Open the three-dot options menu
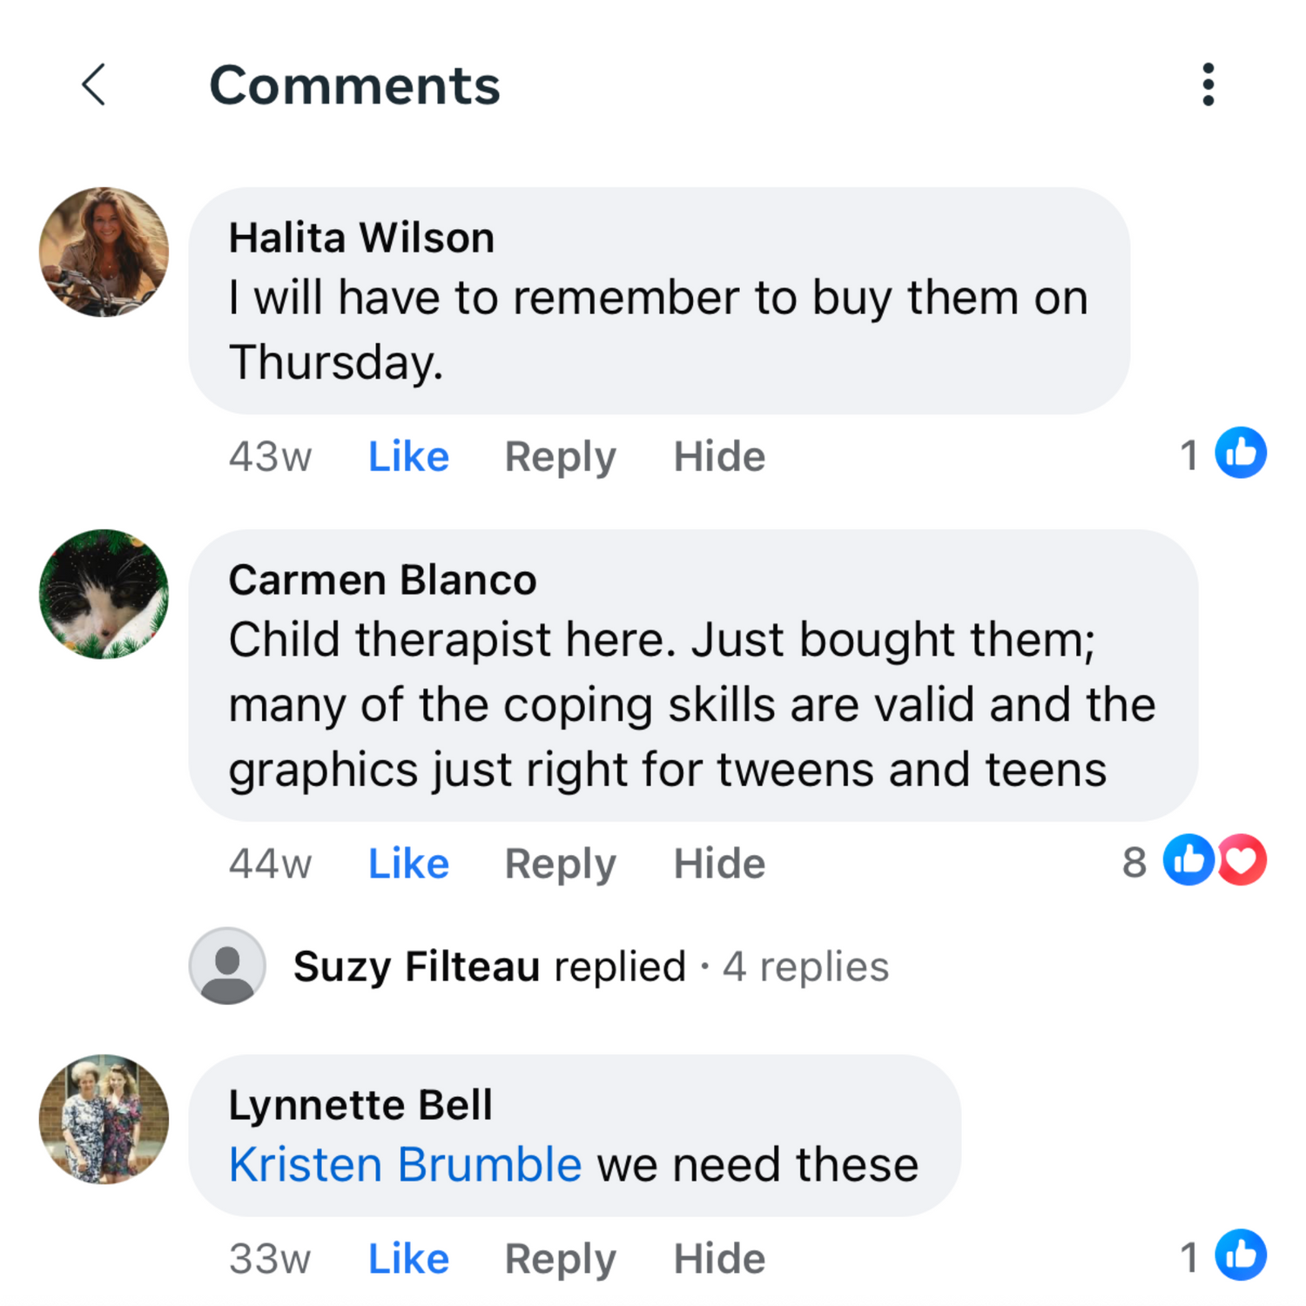This screenshot has height=1306, width=1306. 1208,84
